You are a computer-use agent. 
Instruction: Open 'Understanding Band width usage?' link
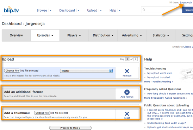click(167, 123)
